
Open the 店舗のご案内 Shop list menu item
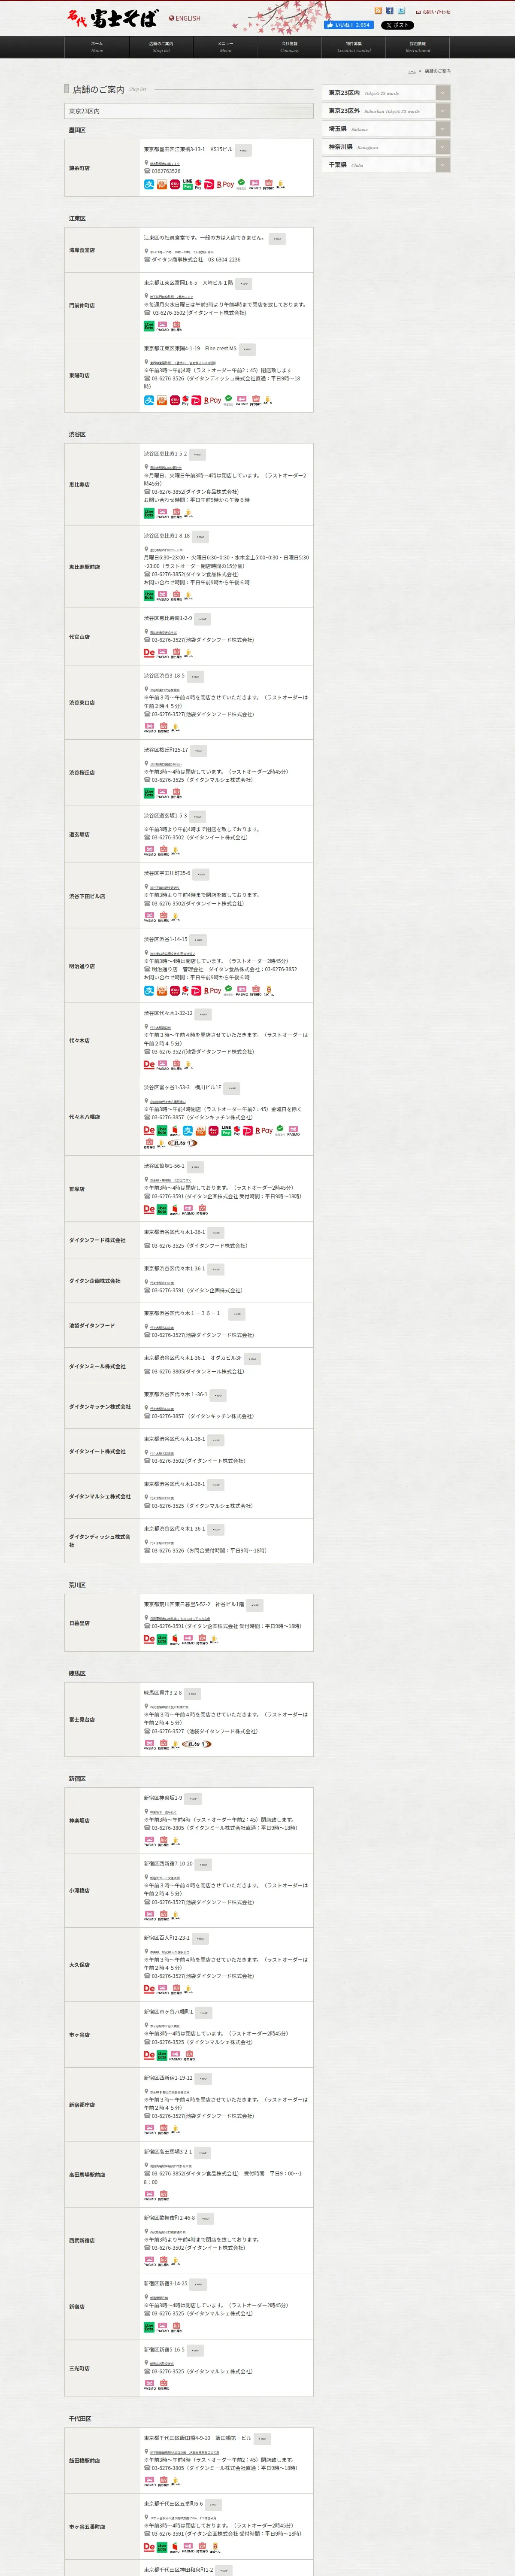pos(161,47)
